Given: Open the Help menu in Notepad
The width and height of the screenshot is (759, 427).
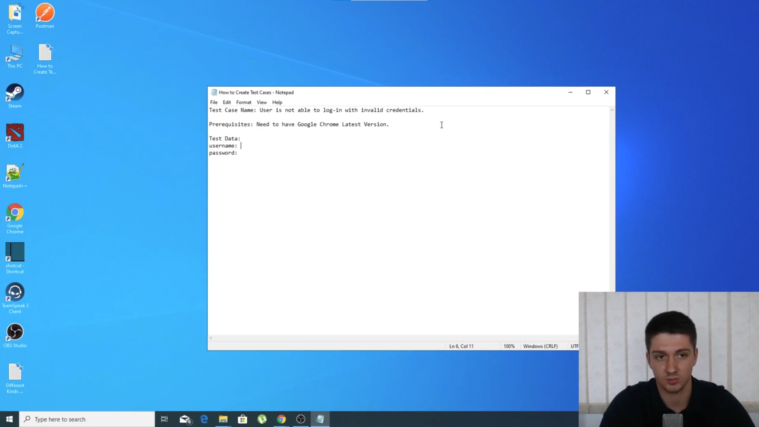Looking at the screenshot, I should [277, 102].
